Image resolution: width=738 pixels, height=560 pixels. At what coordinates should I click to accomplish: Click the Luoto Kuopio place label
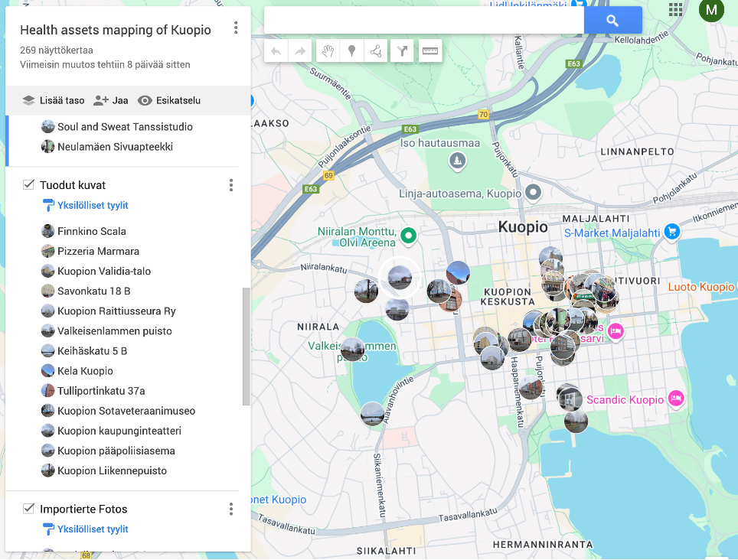(700, 287)
